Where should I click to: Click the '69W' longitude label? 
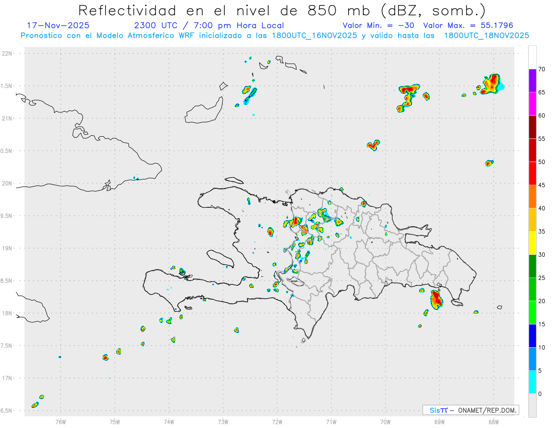(440, 421)
